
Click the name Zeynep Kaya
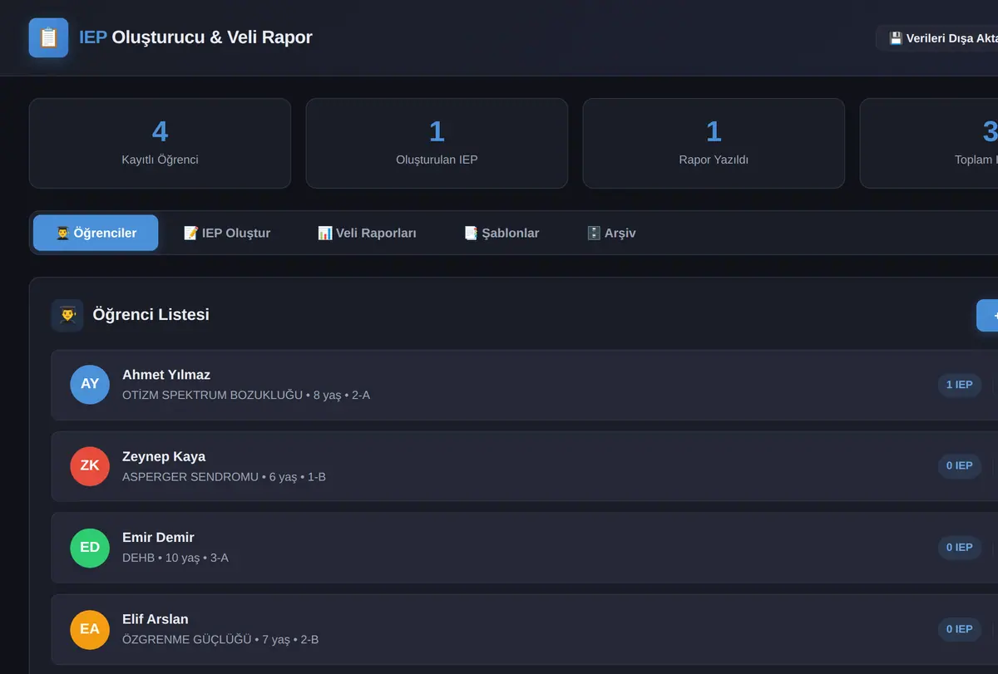pos(164,456)
